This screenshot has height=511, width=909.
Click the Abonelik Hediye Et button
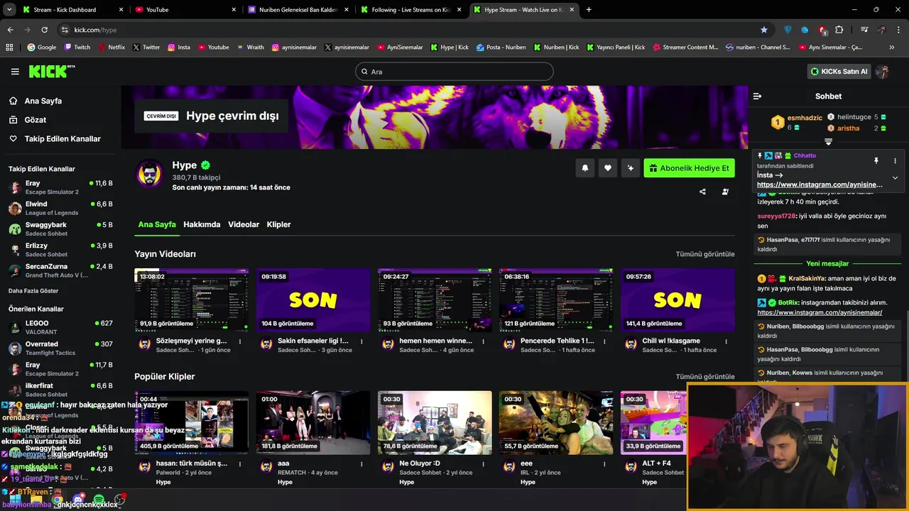point(689,168)
